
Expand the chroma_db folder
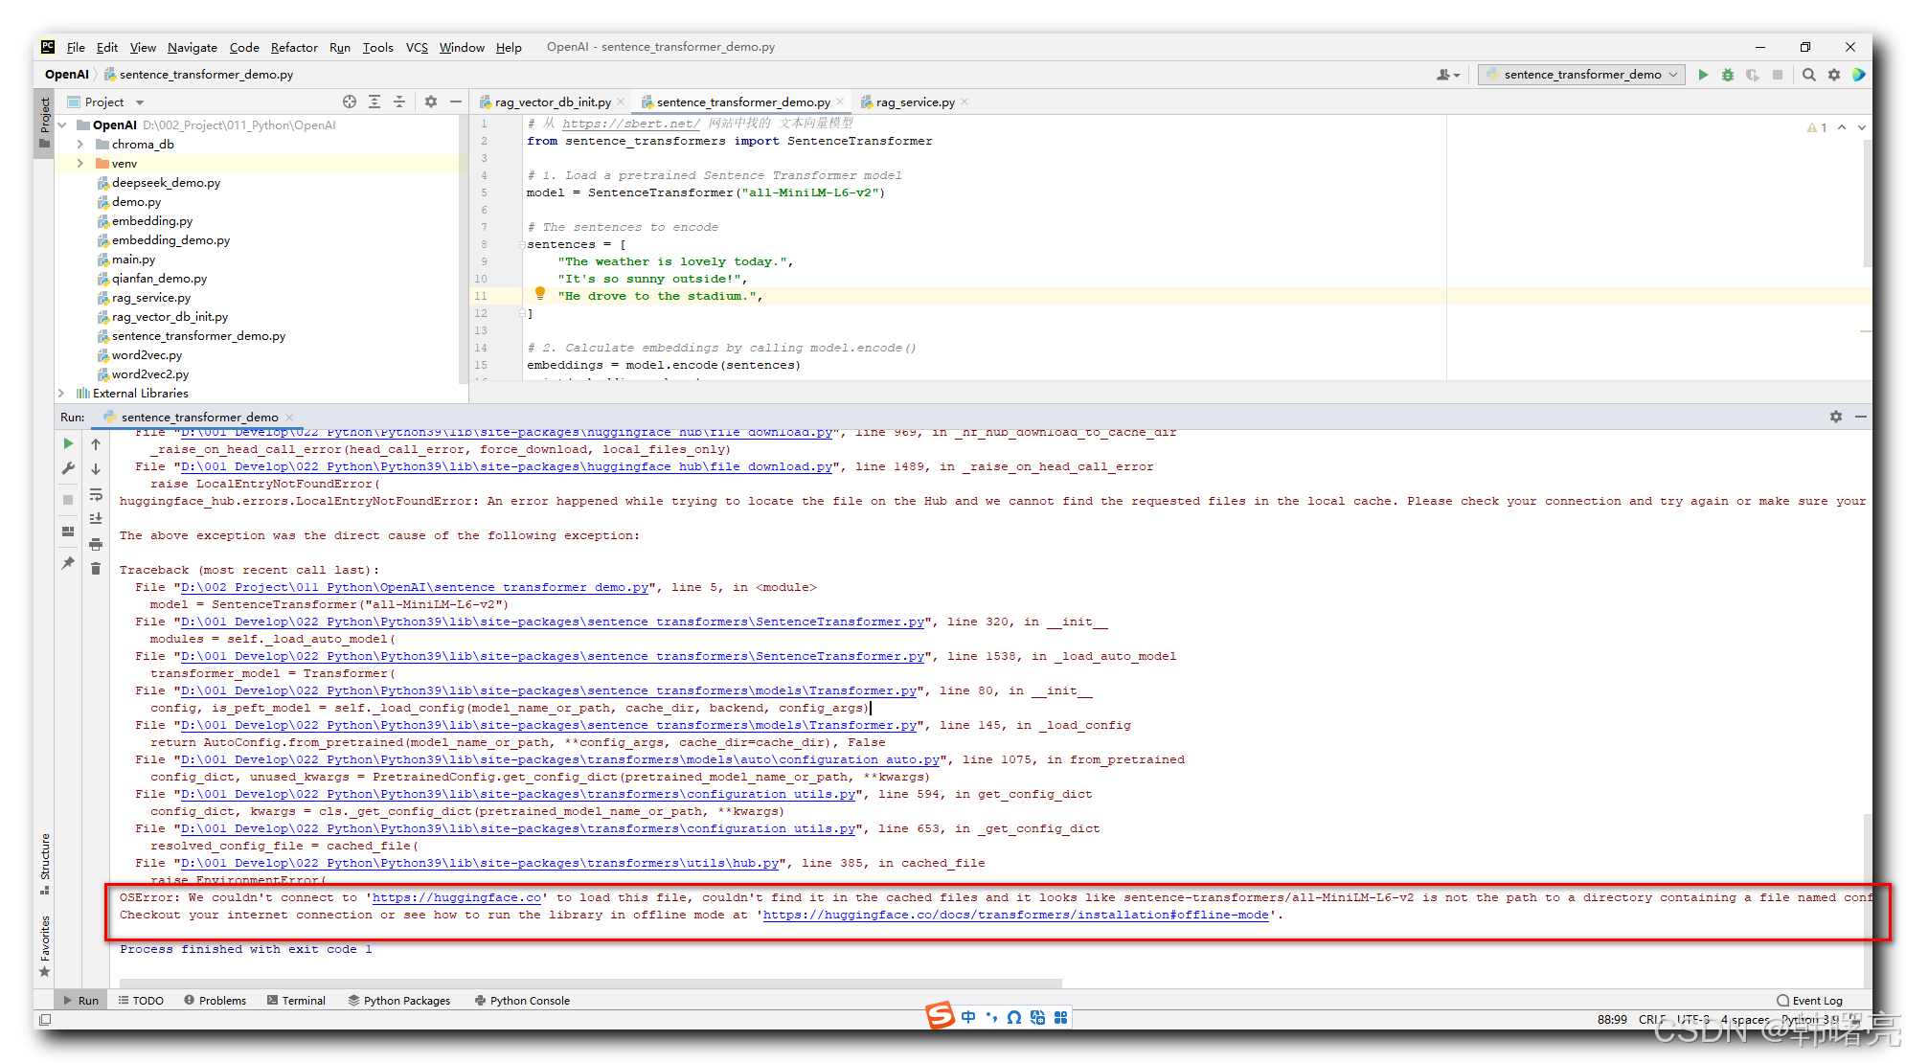(80, 145)
